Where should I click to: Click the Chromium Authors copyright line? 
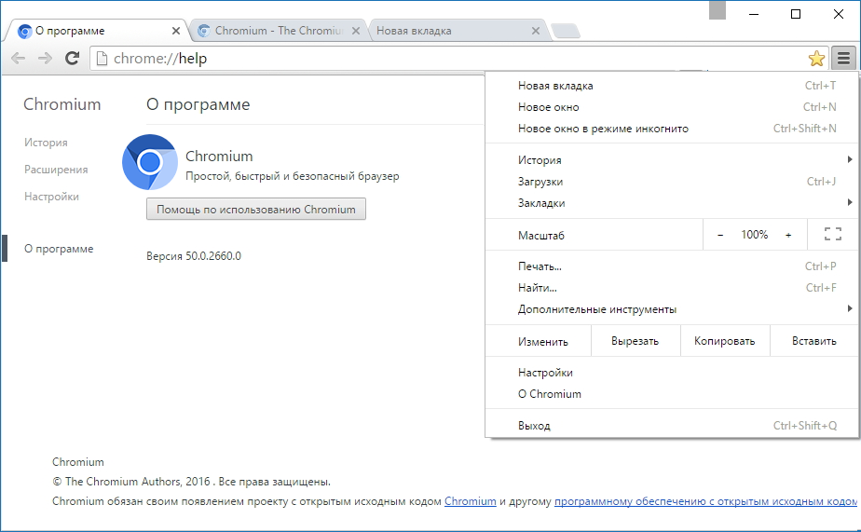coord(191,482)
